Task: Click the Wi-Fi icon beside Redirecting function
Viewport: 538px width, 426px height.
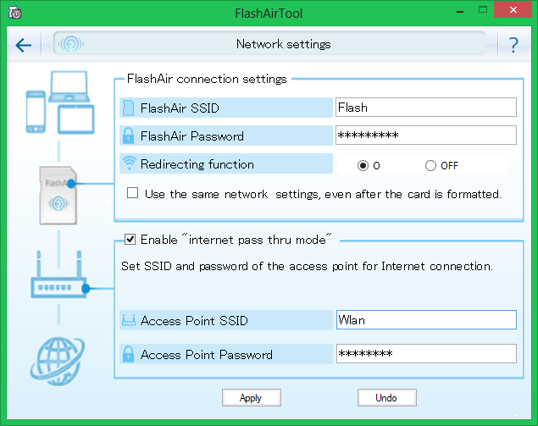Action: [x=130, y=163]
